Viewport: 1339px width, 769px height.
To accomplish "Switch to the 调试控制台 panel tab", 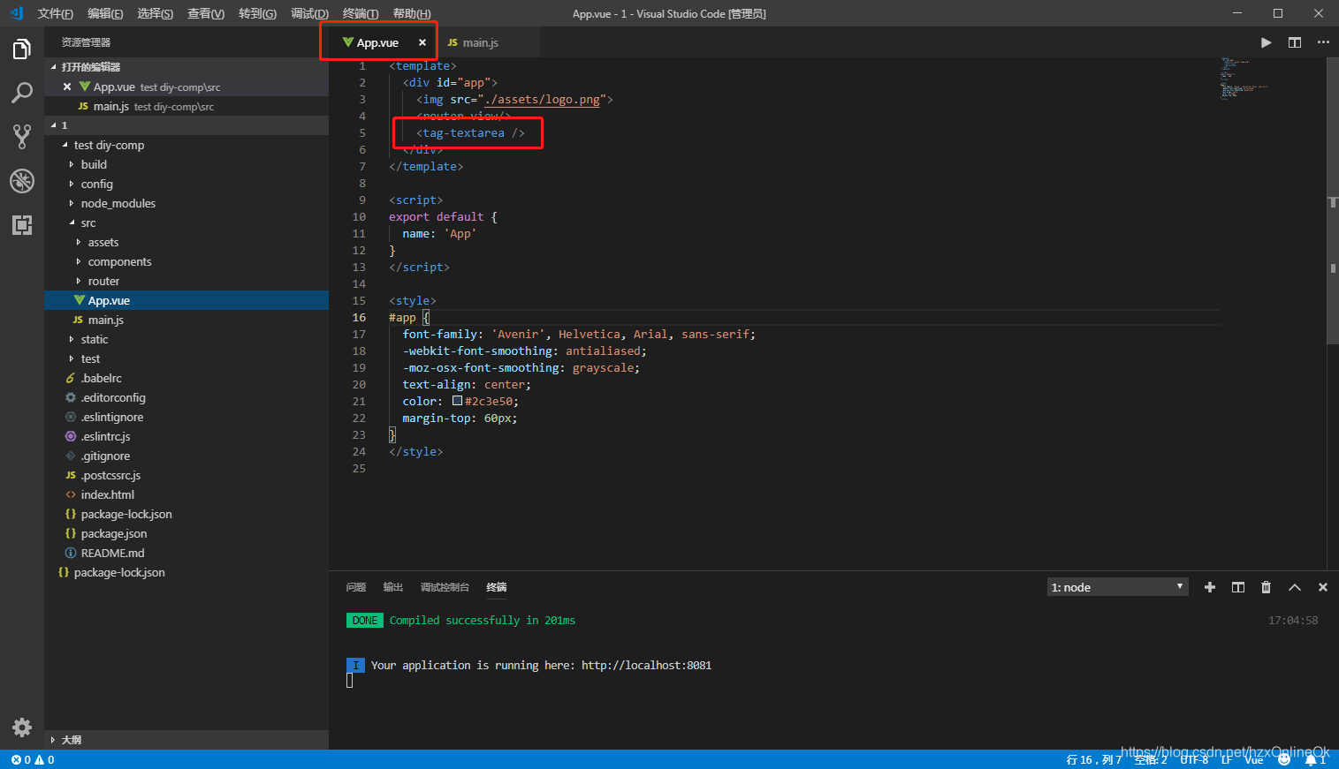I will (445, 587).
